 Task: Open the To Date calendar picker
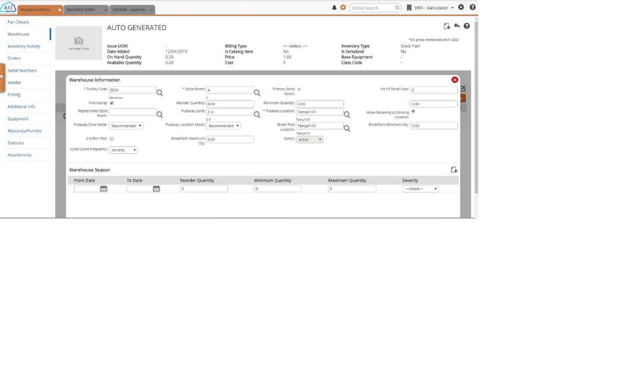[156, 189]
